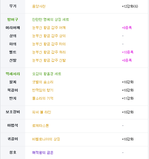149x159 pixels.
Task: Select the 오감의 황홀경 세트 accessory set
Action: pyautogui.click(x=47, y=74)
